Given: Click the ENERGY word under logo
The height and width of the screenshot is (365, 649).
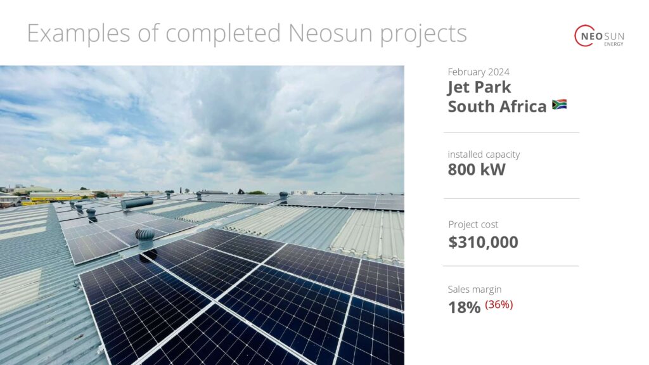Looking at the screenshot, I should (614, 44).
